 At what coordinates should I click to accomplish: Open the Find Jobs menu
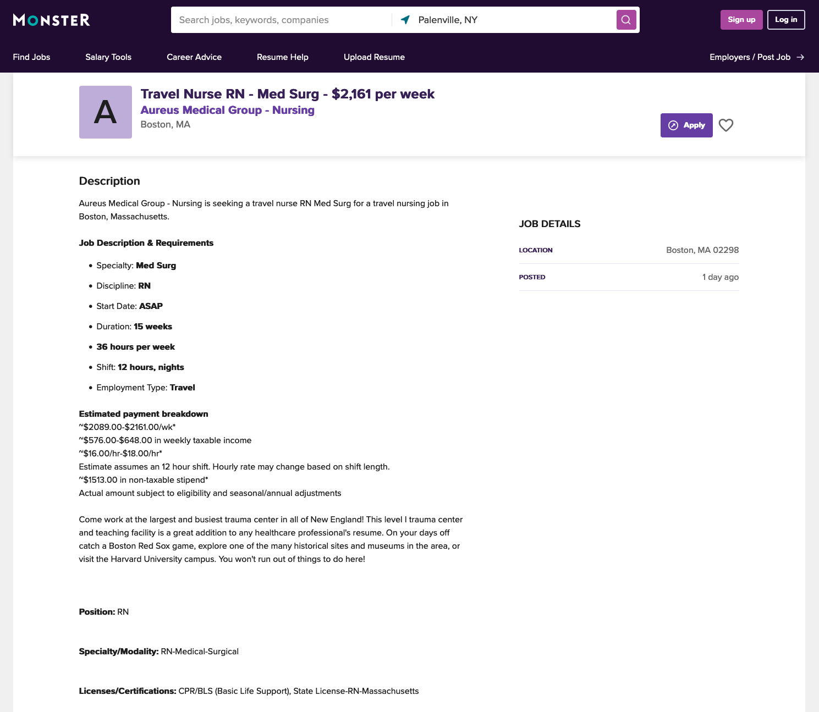31,57
